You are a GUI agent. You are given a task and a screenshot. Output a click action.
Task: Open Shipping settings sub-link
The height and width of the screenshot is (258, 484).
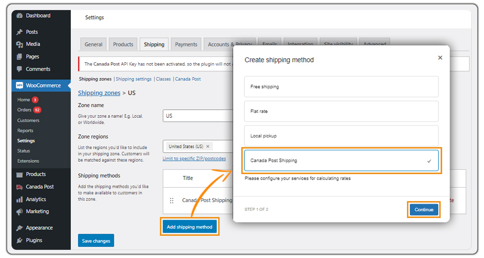pos(133,79)
